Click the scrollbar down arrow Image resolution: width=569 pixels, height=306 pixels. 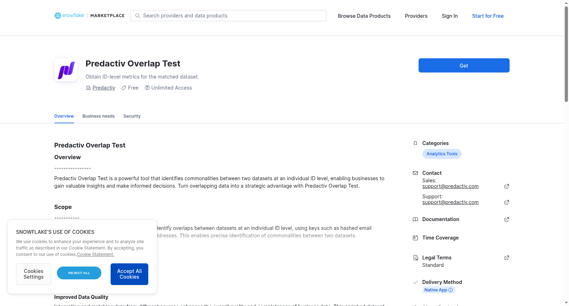tap(566, 303)
